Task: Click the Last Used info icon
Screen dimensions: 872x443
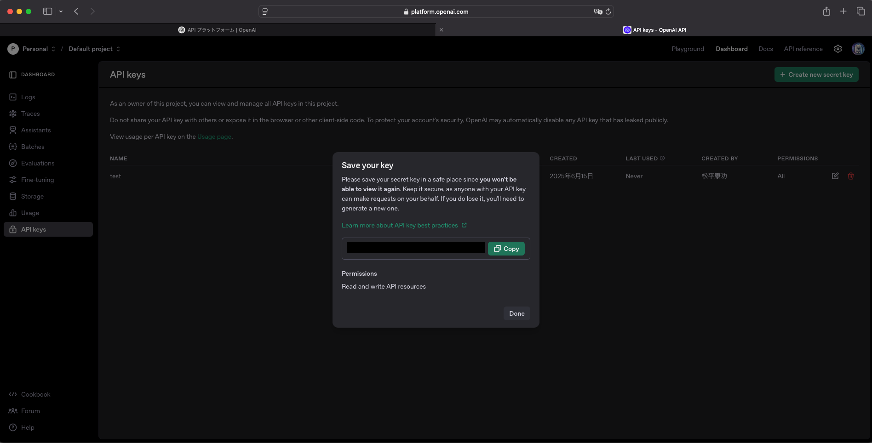Action: pos(662,158)
